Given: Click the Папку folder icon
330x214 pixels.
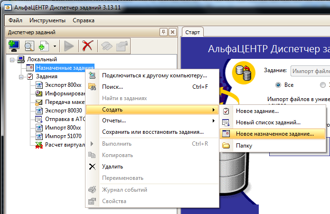Looking at the screenshot, I should click(226, 146).
